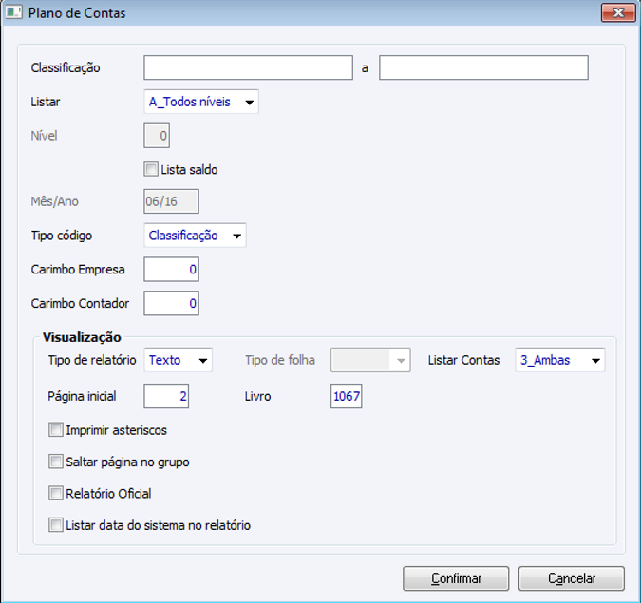Confirm the report settings
The height and width of the screenshot is (603, 641).
456,578
